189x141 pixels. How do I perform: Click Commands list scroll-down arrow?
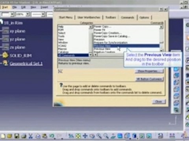point(161,50)
